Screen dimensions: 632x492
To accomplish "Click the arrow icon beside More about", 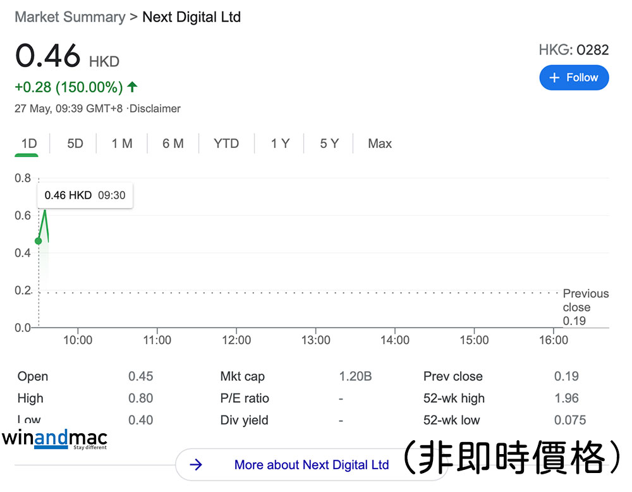I will (196, 465).
